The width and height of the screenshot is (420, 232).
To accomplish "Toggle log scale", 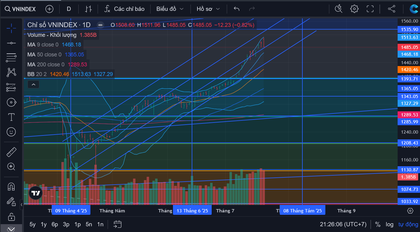I will click(x=389, y=224).
